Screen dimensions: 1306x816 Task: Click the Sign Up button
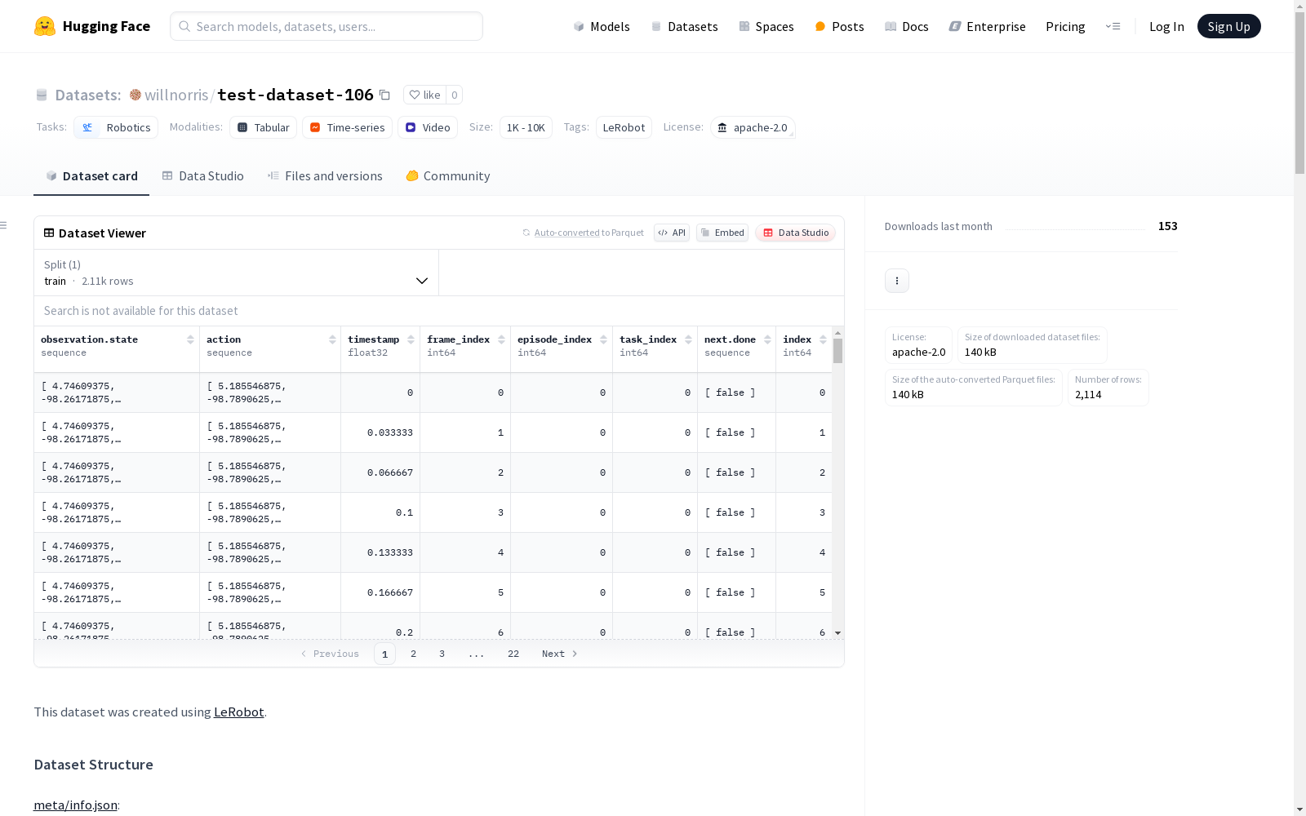coord(1228,26)
